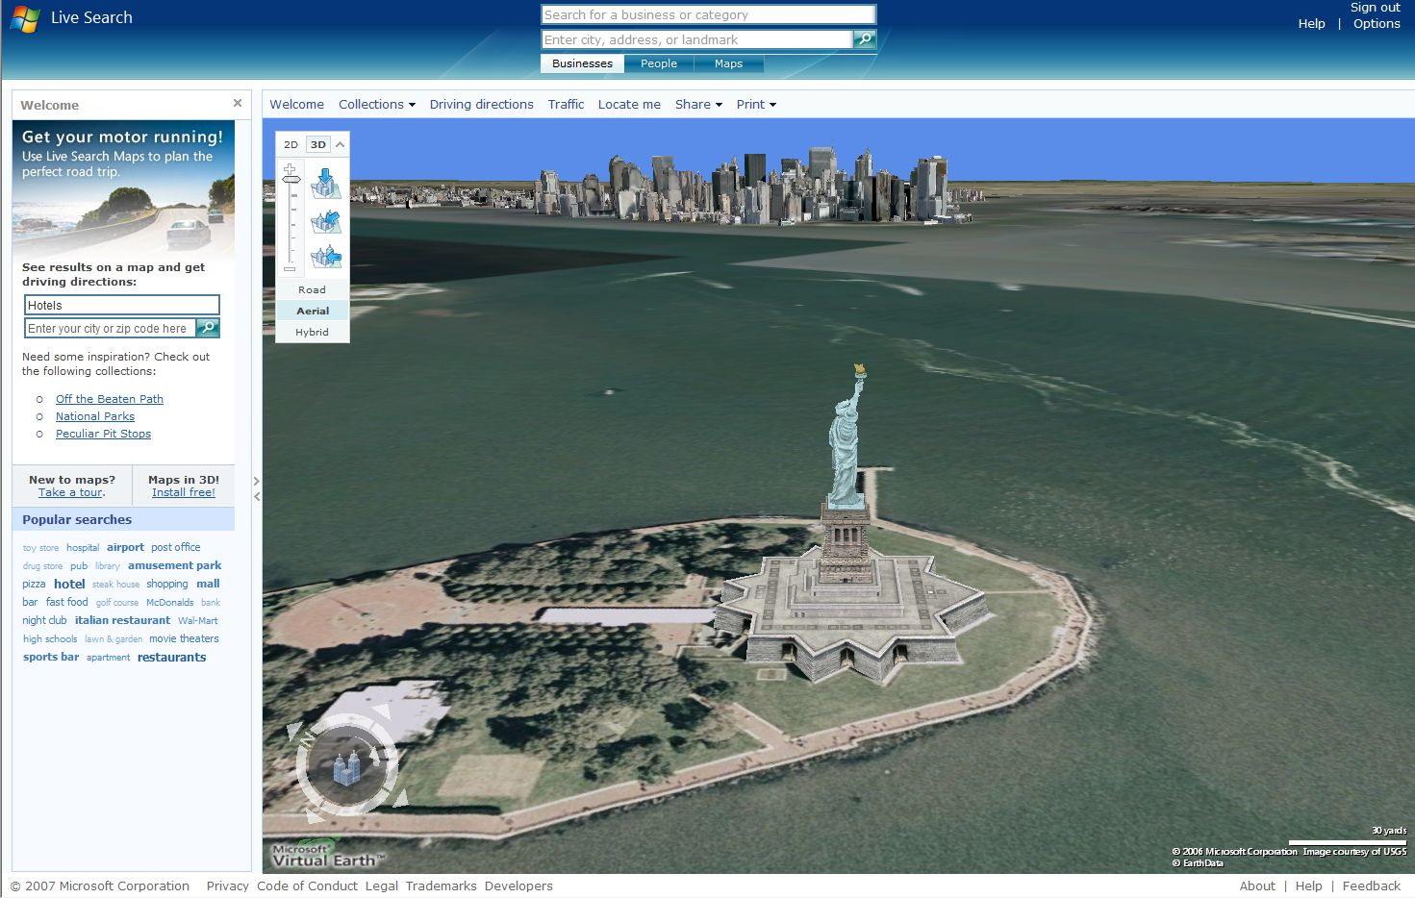Switch to the Maps search tab
The image size is (1415, 898).
point(728,63)
